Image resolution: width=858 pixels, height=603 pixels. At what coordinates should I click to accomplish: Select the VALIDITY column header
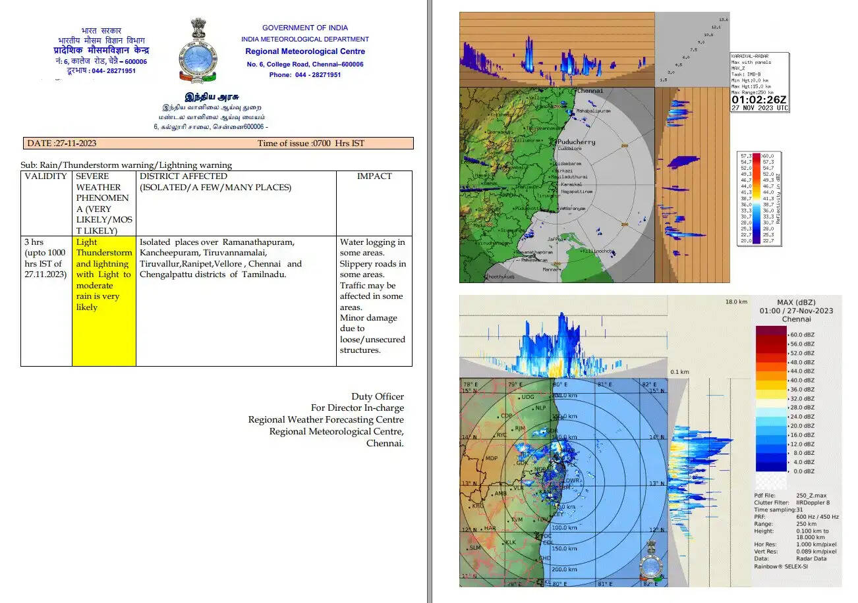point(46,176)
